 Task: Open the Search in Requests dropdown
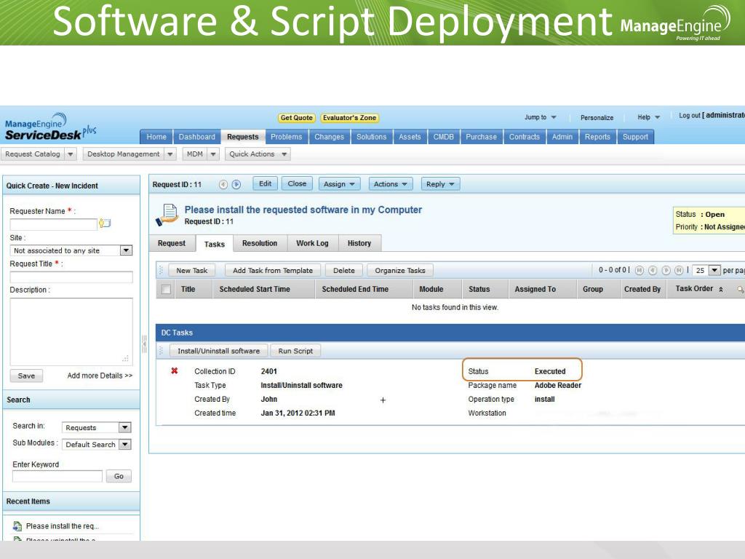(124, 428)
